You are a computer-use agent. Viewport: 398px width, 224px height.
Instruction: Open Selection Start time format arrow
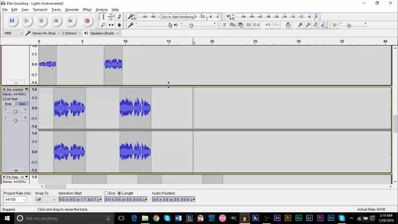point(101,200)
